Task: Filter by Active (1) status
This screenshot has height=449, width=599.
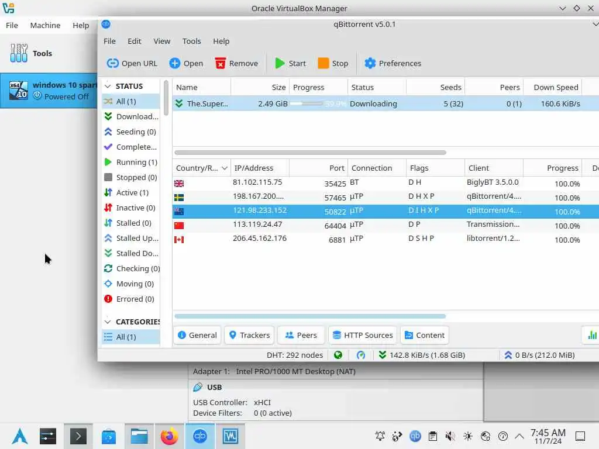Action: [131, 193]
